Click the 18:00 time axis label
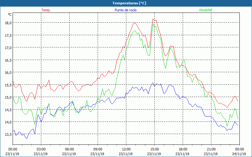The width and height of the screenshot is (252, 157). coord(183,149)
